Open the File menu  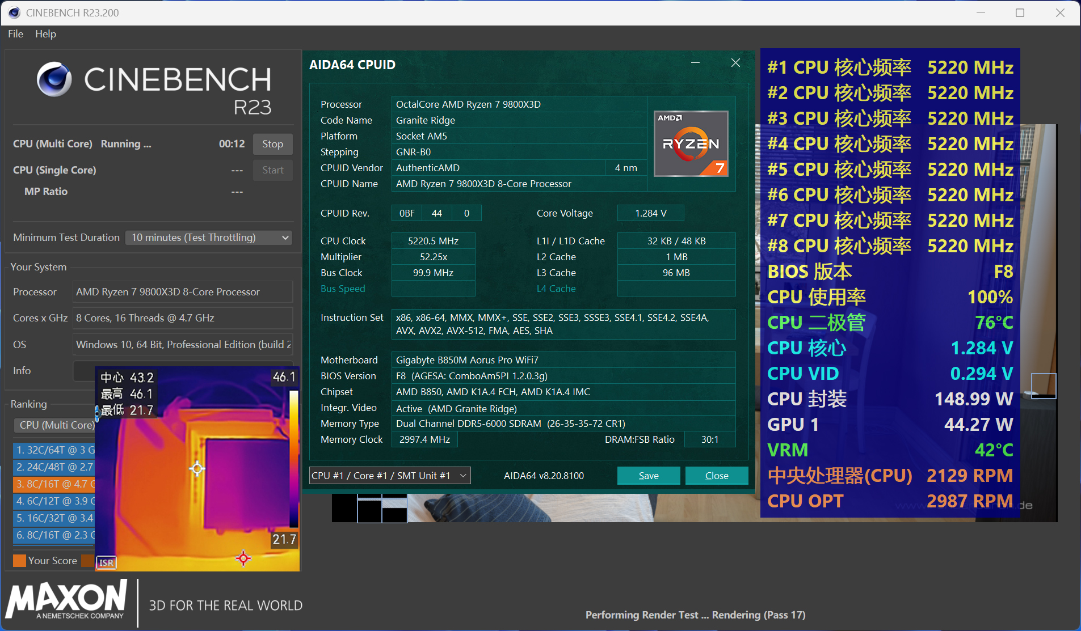coord(15,34)
